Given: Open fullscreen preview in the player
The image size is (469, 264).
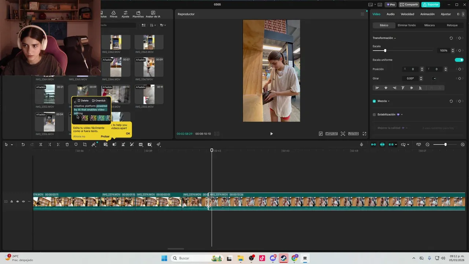Looking at the screenshot, I should coord(364,134).
